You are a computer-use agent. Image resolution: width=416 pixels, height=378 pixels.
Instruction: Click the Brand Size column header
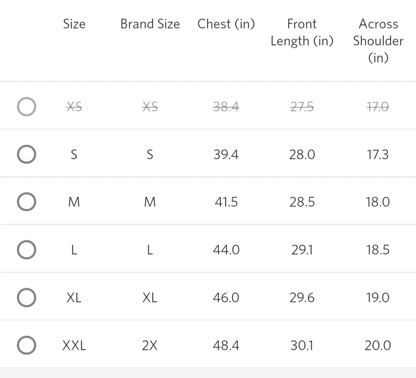(x=150, y=24)
